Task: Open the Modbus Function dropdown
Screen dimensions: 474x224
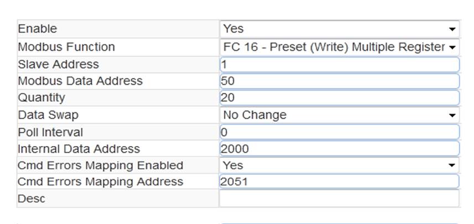Action: point(340,47)
